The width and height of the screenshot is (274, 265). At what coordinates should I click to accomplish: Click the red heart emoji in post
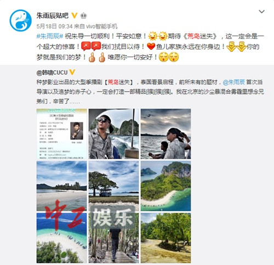151,47
